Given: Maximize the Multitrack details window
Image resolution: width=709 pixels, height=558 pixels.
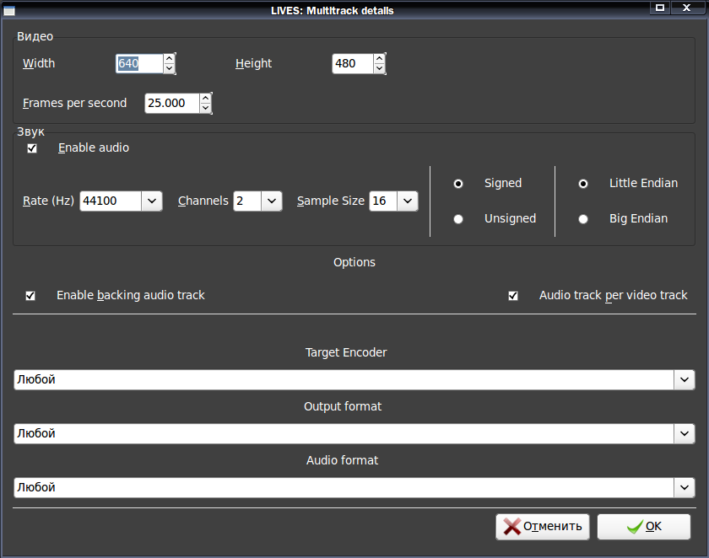Looking at the screenshot, I should 660,8.
